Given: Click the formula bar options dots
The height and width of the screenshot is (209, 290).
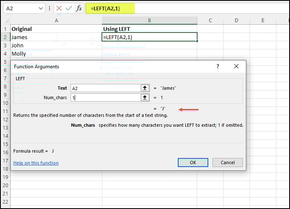Looking at the screenshot, I should (x=50, y=8).
